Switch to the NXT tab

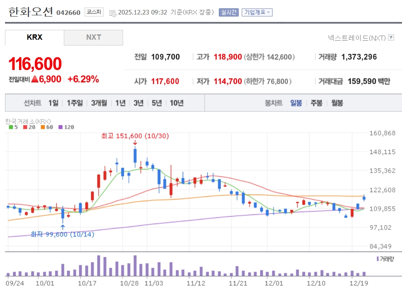[93, 37]
